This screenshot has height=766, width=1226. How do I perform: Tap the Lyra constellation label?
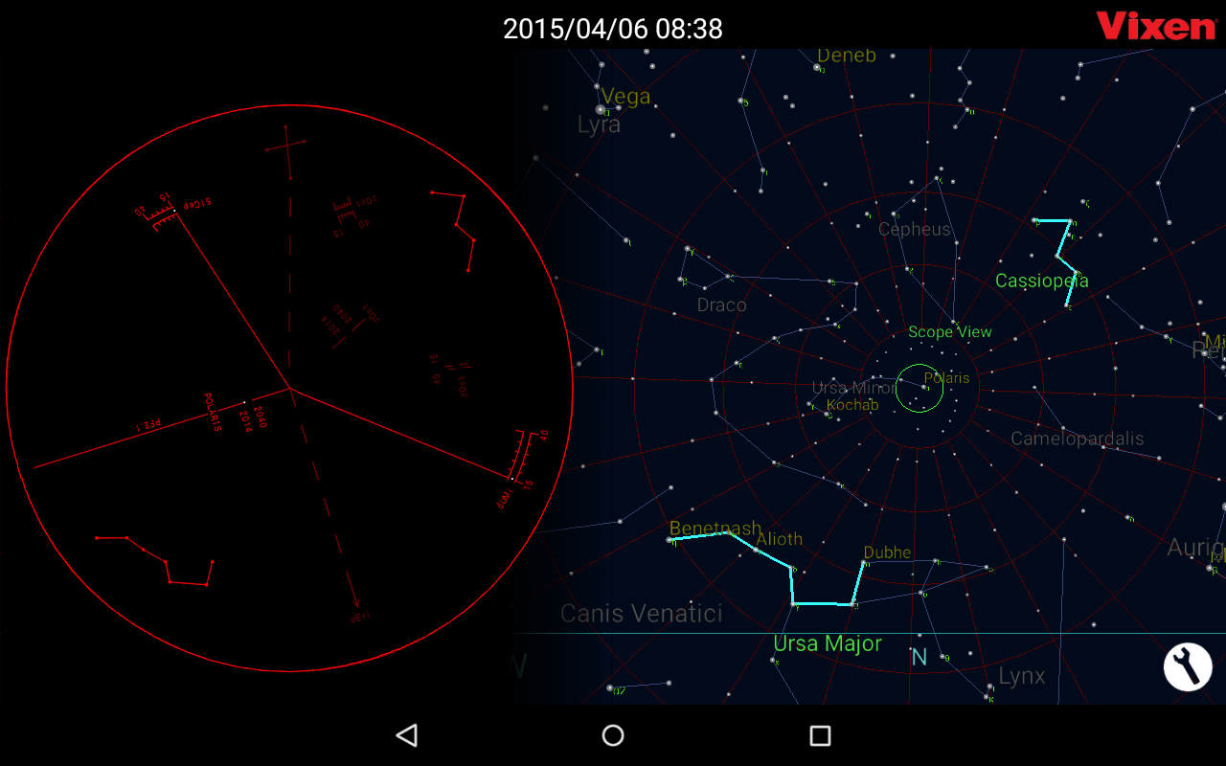point(599,124)
